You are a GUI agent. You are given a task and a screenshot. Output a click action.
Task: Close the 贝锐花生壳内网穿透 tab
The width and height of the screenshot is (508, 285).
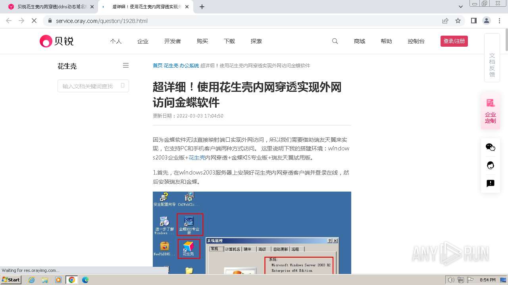[x=92, y=7]
